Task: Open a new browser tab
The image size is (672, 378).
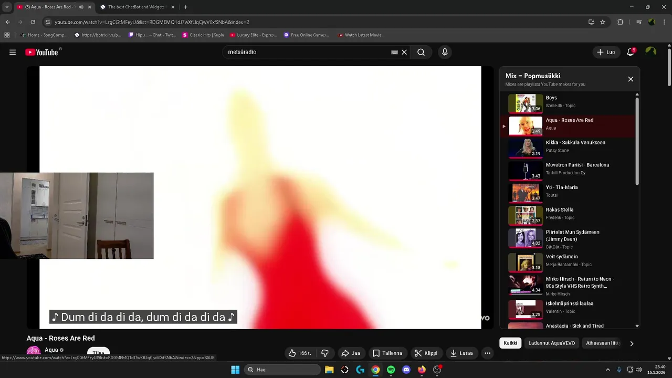Action: [185, 7]
